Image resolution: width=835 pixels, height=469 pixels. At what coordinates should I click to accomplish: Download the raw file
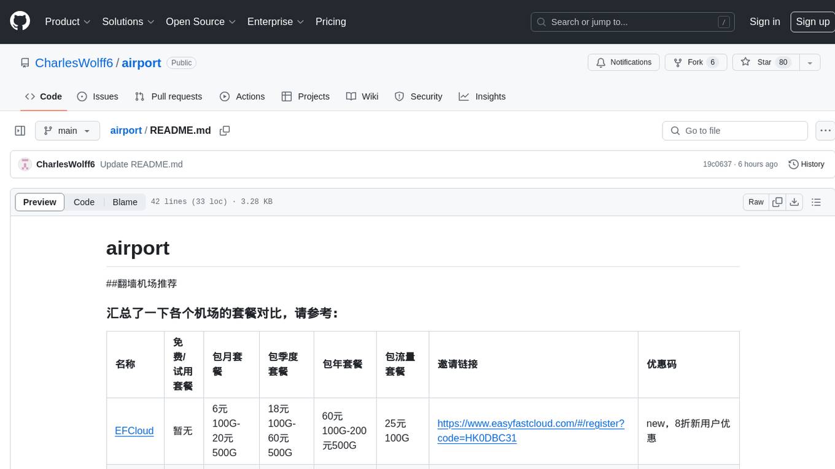(794, 202)
